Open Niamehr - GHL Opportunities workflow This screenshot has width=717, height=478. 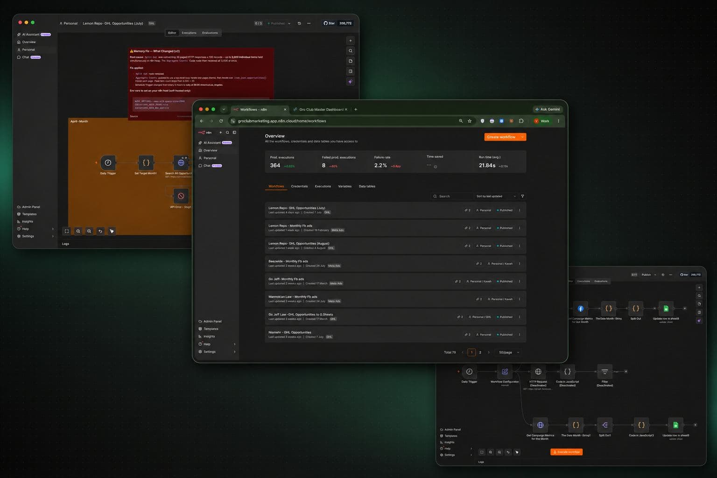click(395, 334)
